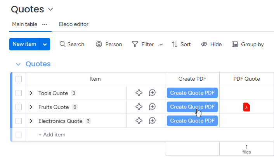
Task: Click the New item button
Action: click(x=24, y=44)
